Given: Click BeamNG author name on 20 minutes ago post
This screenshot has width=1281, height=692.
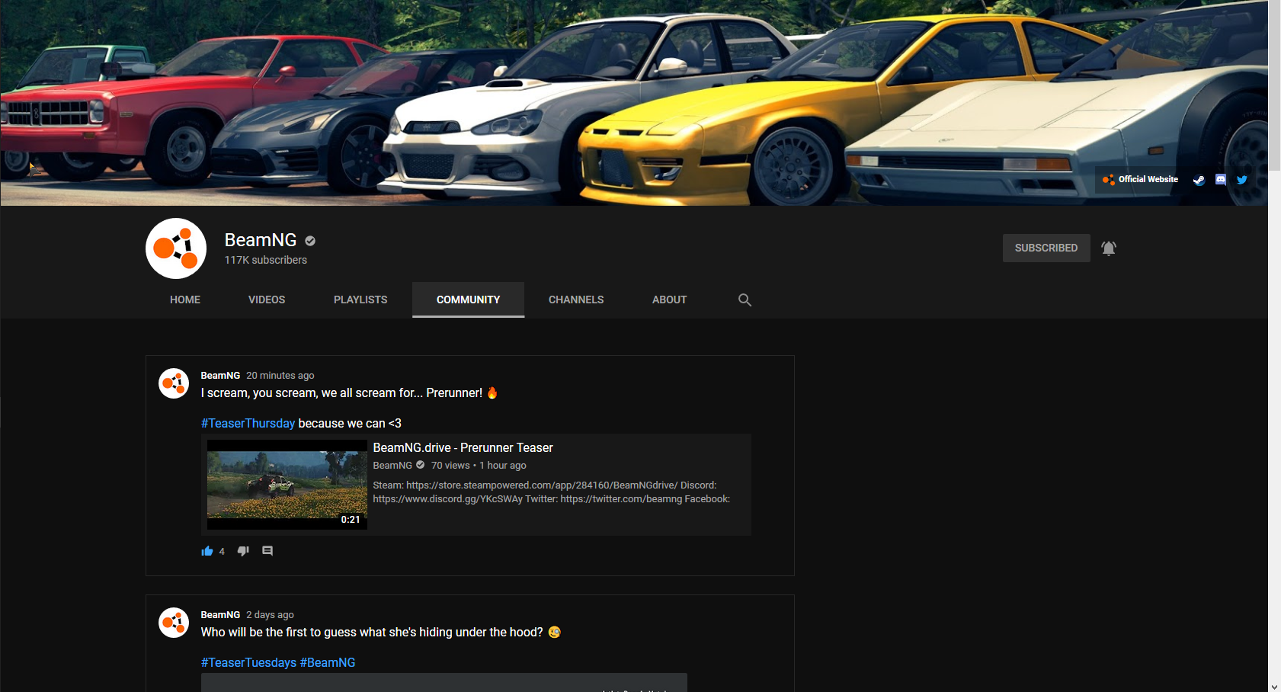Looking at the screenshot, I should point(220,375).
